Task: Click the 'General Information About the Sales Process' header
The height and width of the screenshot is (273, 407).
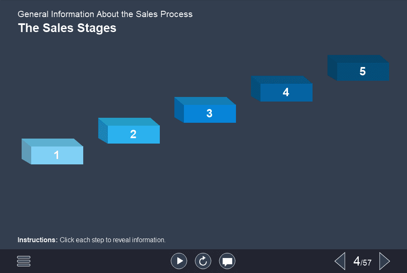Action: coord(105,14)
